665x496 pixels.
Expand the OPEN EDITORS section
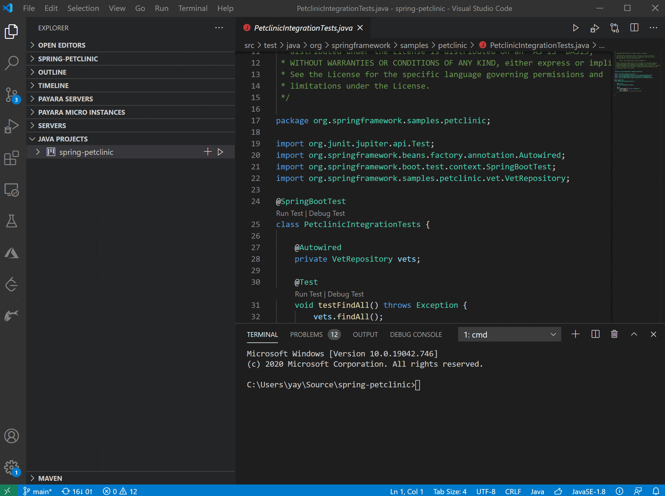point(130,45)
